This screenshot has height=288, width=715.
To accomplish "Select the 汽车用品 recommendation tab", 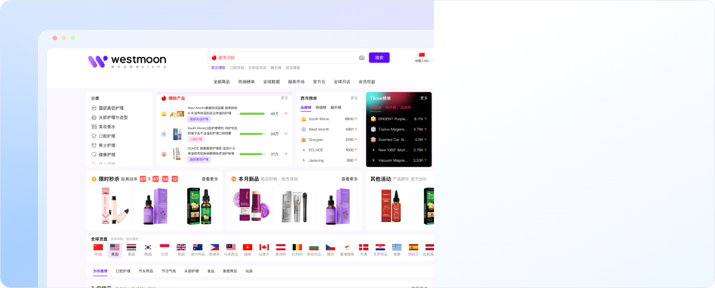I will click(146, 271).
